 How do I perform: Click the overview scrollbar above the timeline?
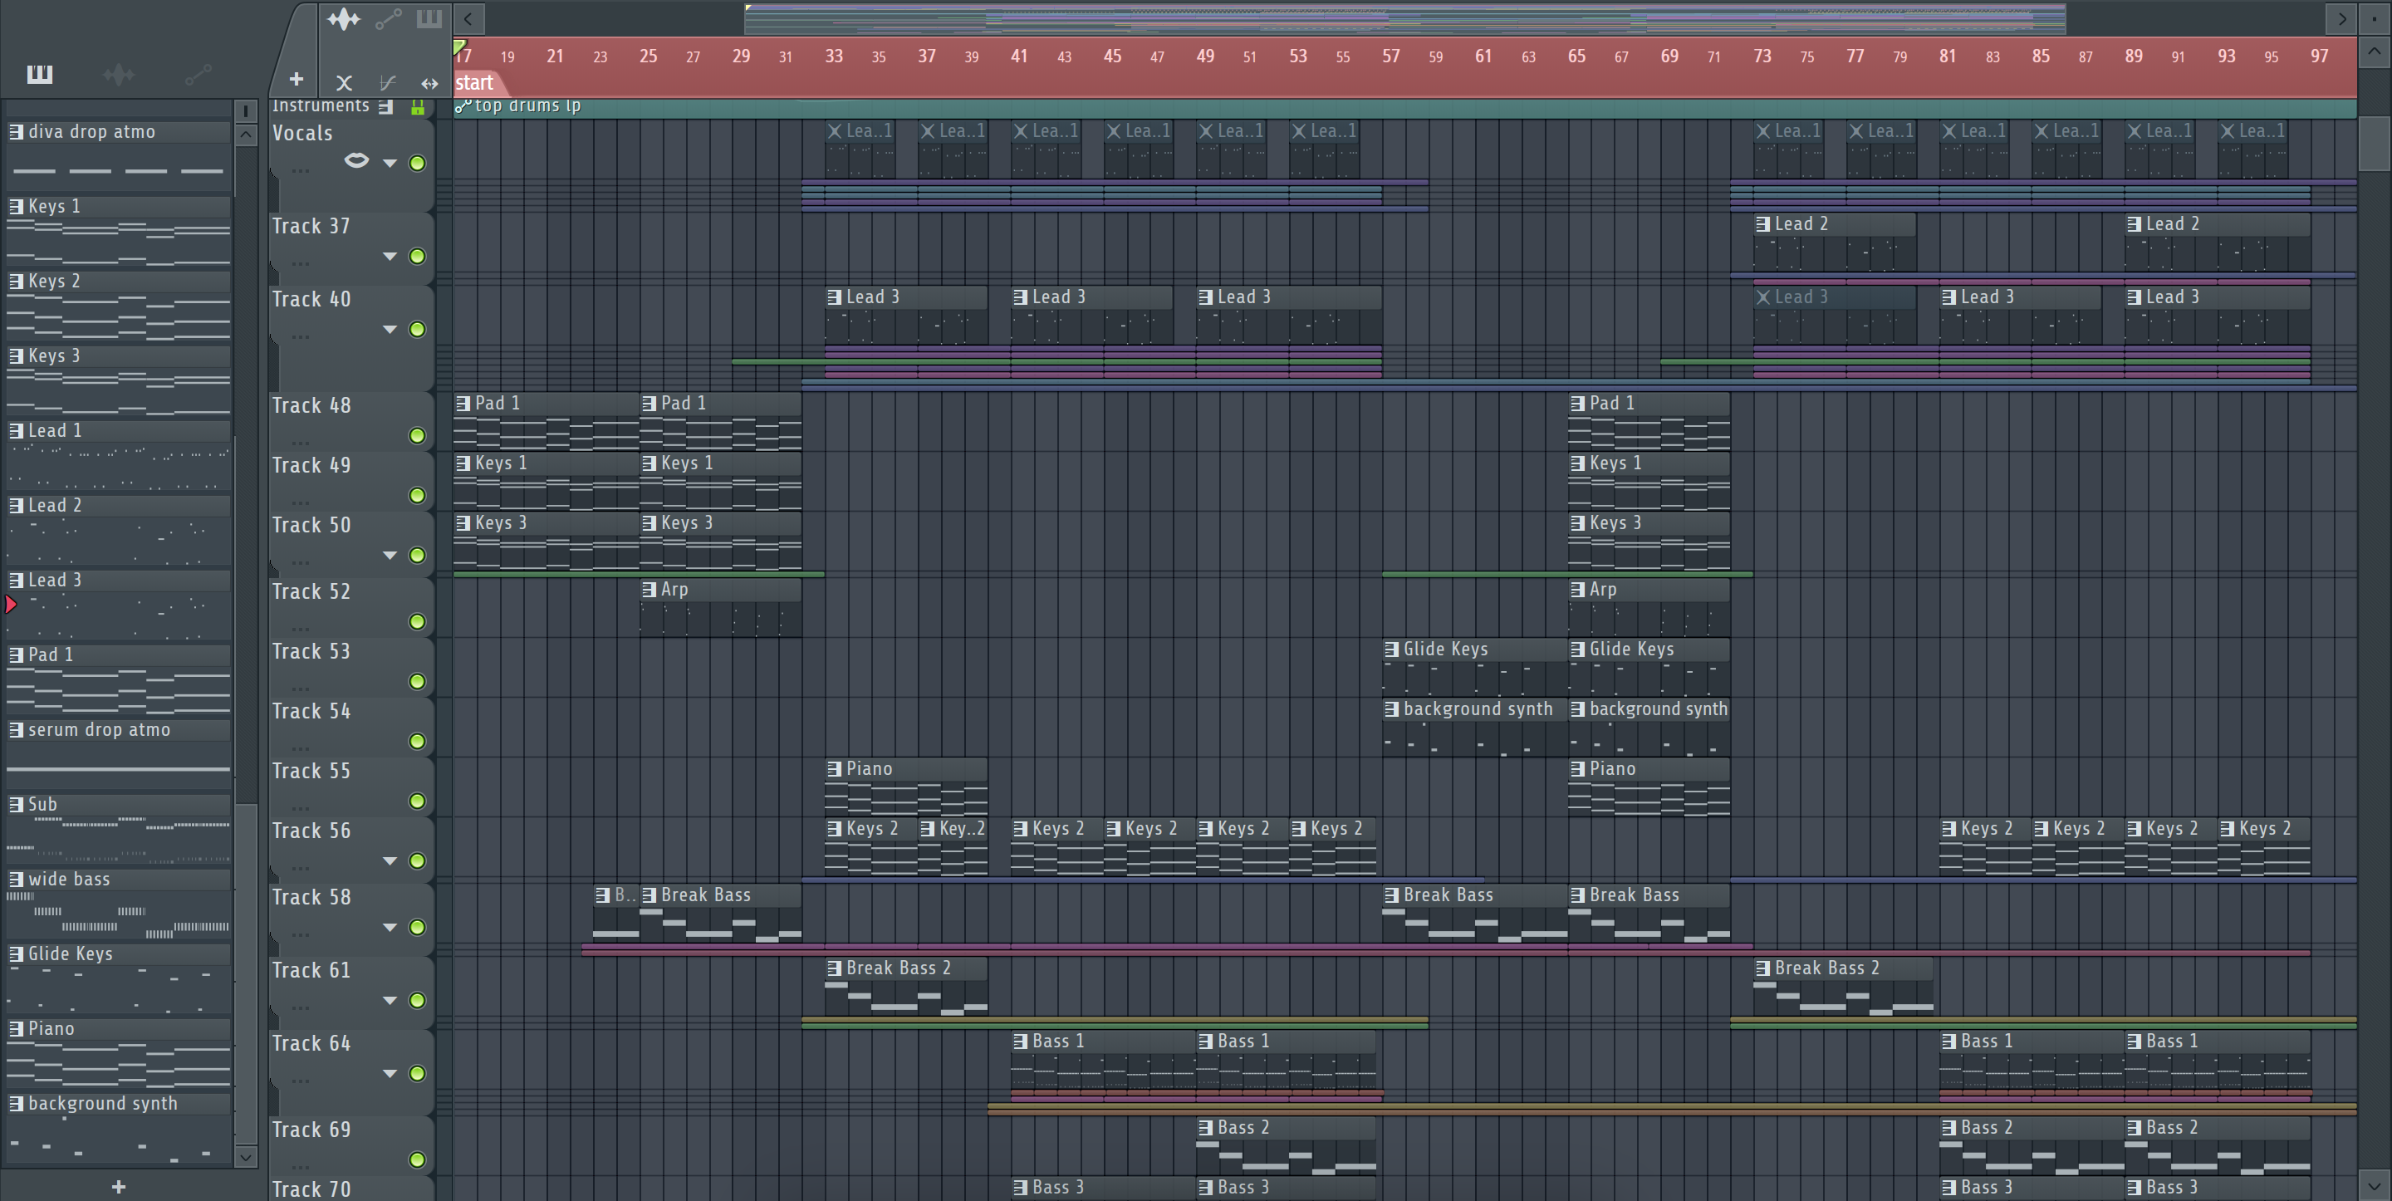click(1405, 18)
